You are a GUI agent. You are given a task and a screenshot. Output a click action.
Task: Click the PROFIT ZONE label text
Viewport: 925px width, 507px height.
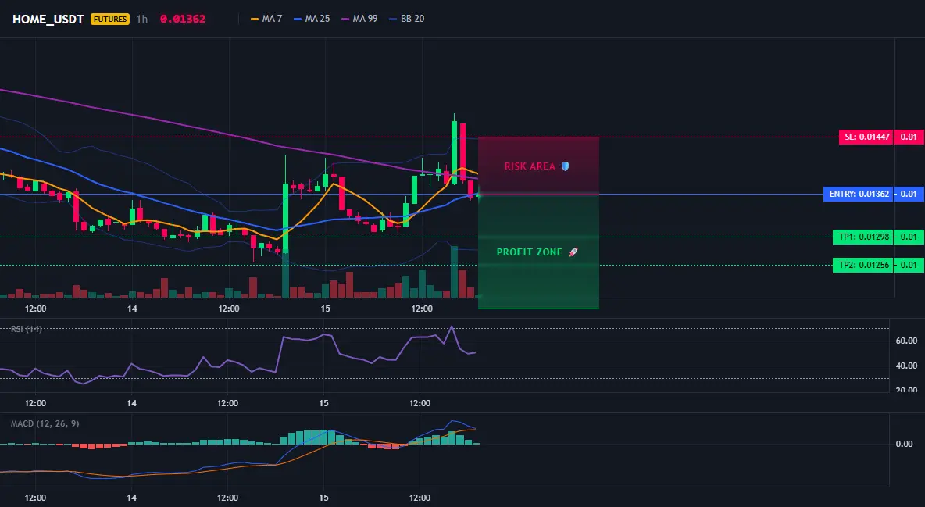pyautogui.click(x=530, y=252)
